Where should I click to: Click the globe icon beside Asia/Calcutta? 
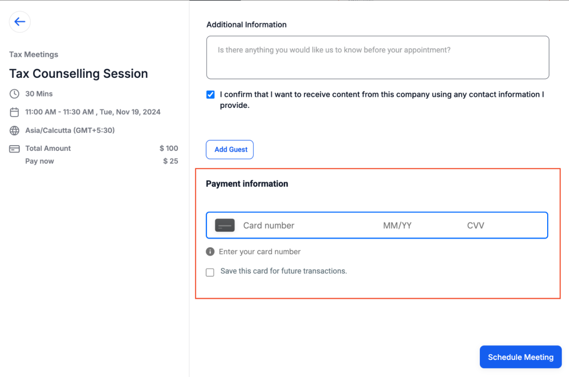tap(15, 130)
